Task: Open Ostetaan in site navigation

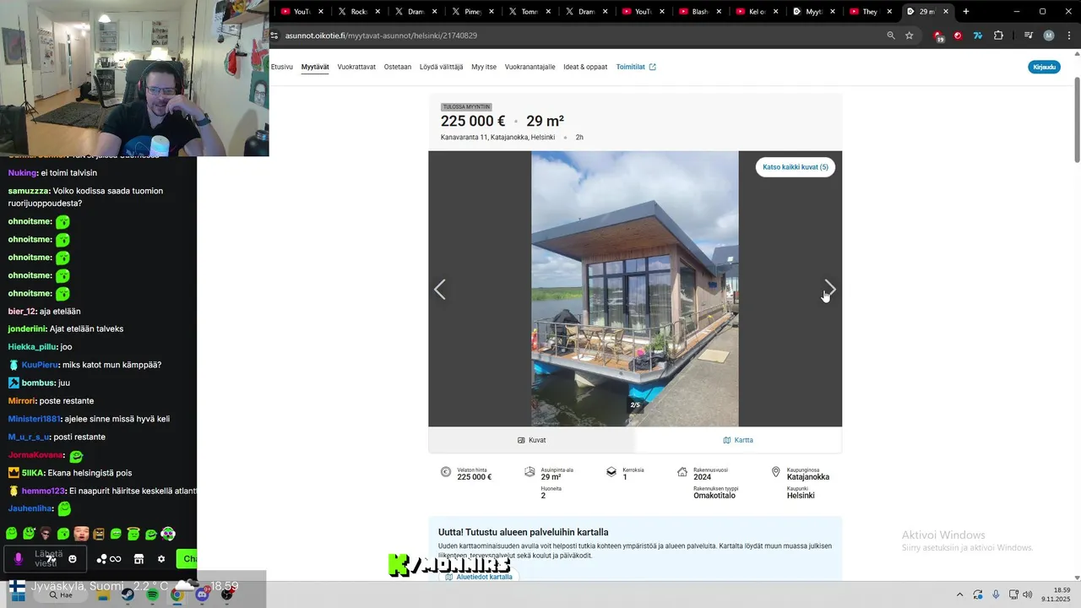Action: 398,67
